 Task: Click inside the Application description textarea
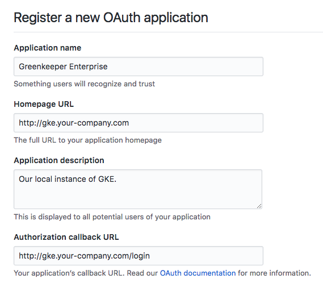138,189
